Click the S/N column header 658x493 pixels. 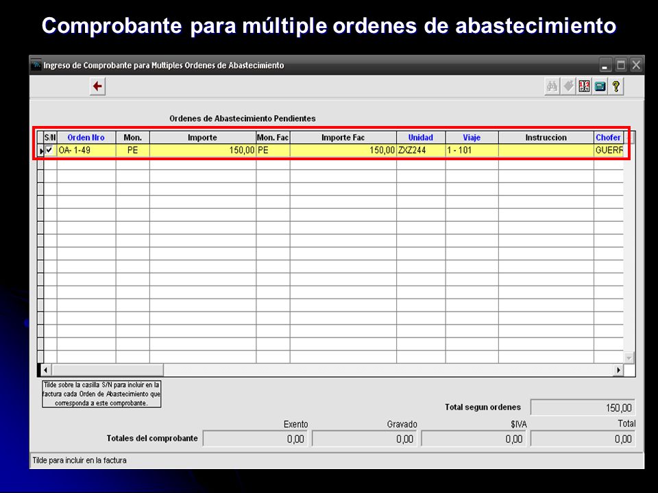(50, 138)
